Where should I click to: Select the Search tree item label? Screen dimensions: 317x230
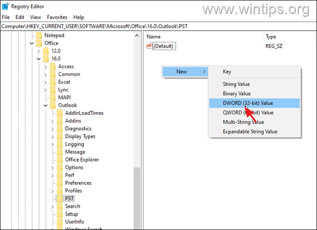coord(73,206)
